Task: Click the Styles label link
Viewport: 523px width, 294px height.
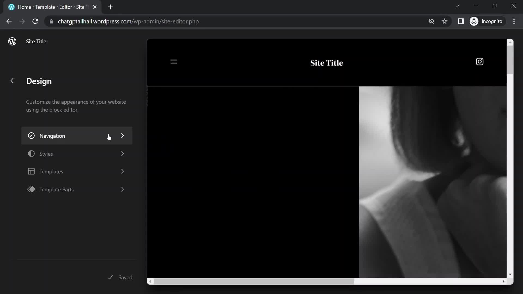Action: point(46,154)
